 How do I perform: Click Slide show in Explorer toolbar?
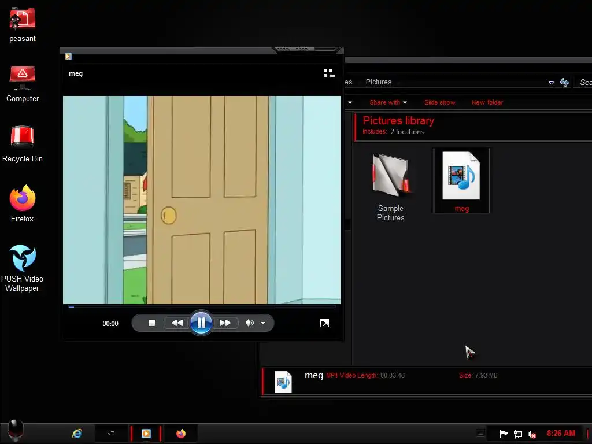click(x=440, y=102)
